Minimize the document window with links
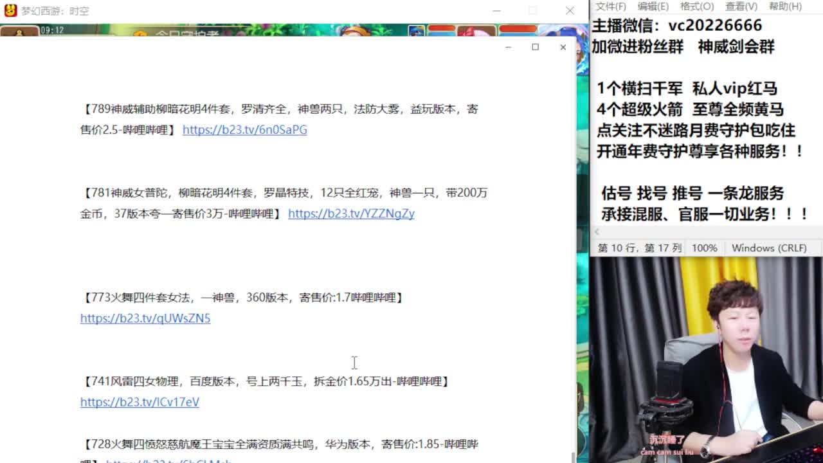 coord(508,47)
